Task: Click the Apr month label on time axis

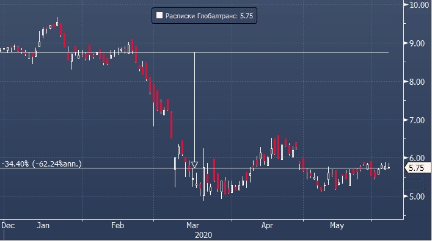Action: pyautogui.click(x=267, y=226)
